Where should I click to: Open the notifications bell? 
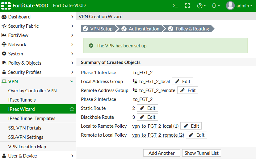click(x=216, y=6)
